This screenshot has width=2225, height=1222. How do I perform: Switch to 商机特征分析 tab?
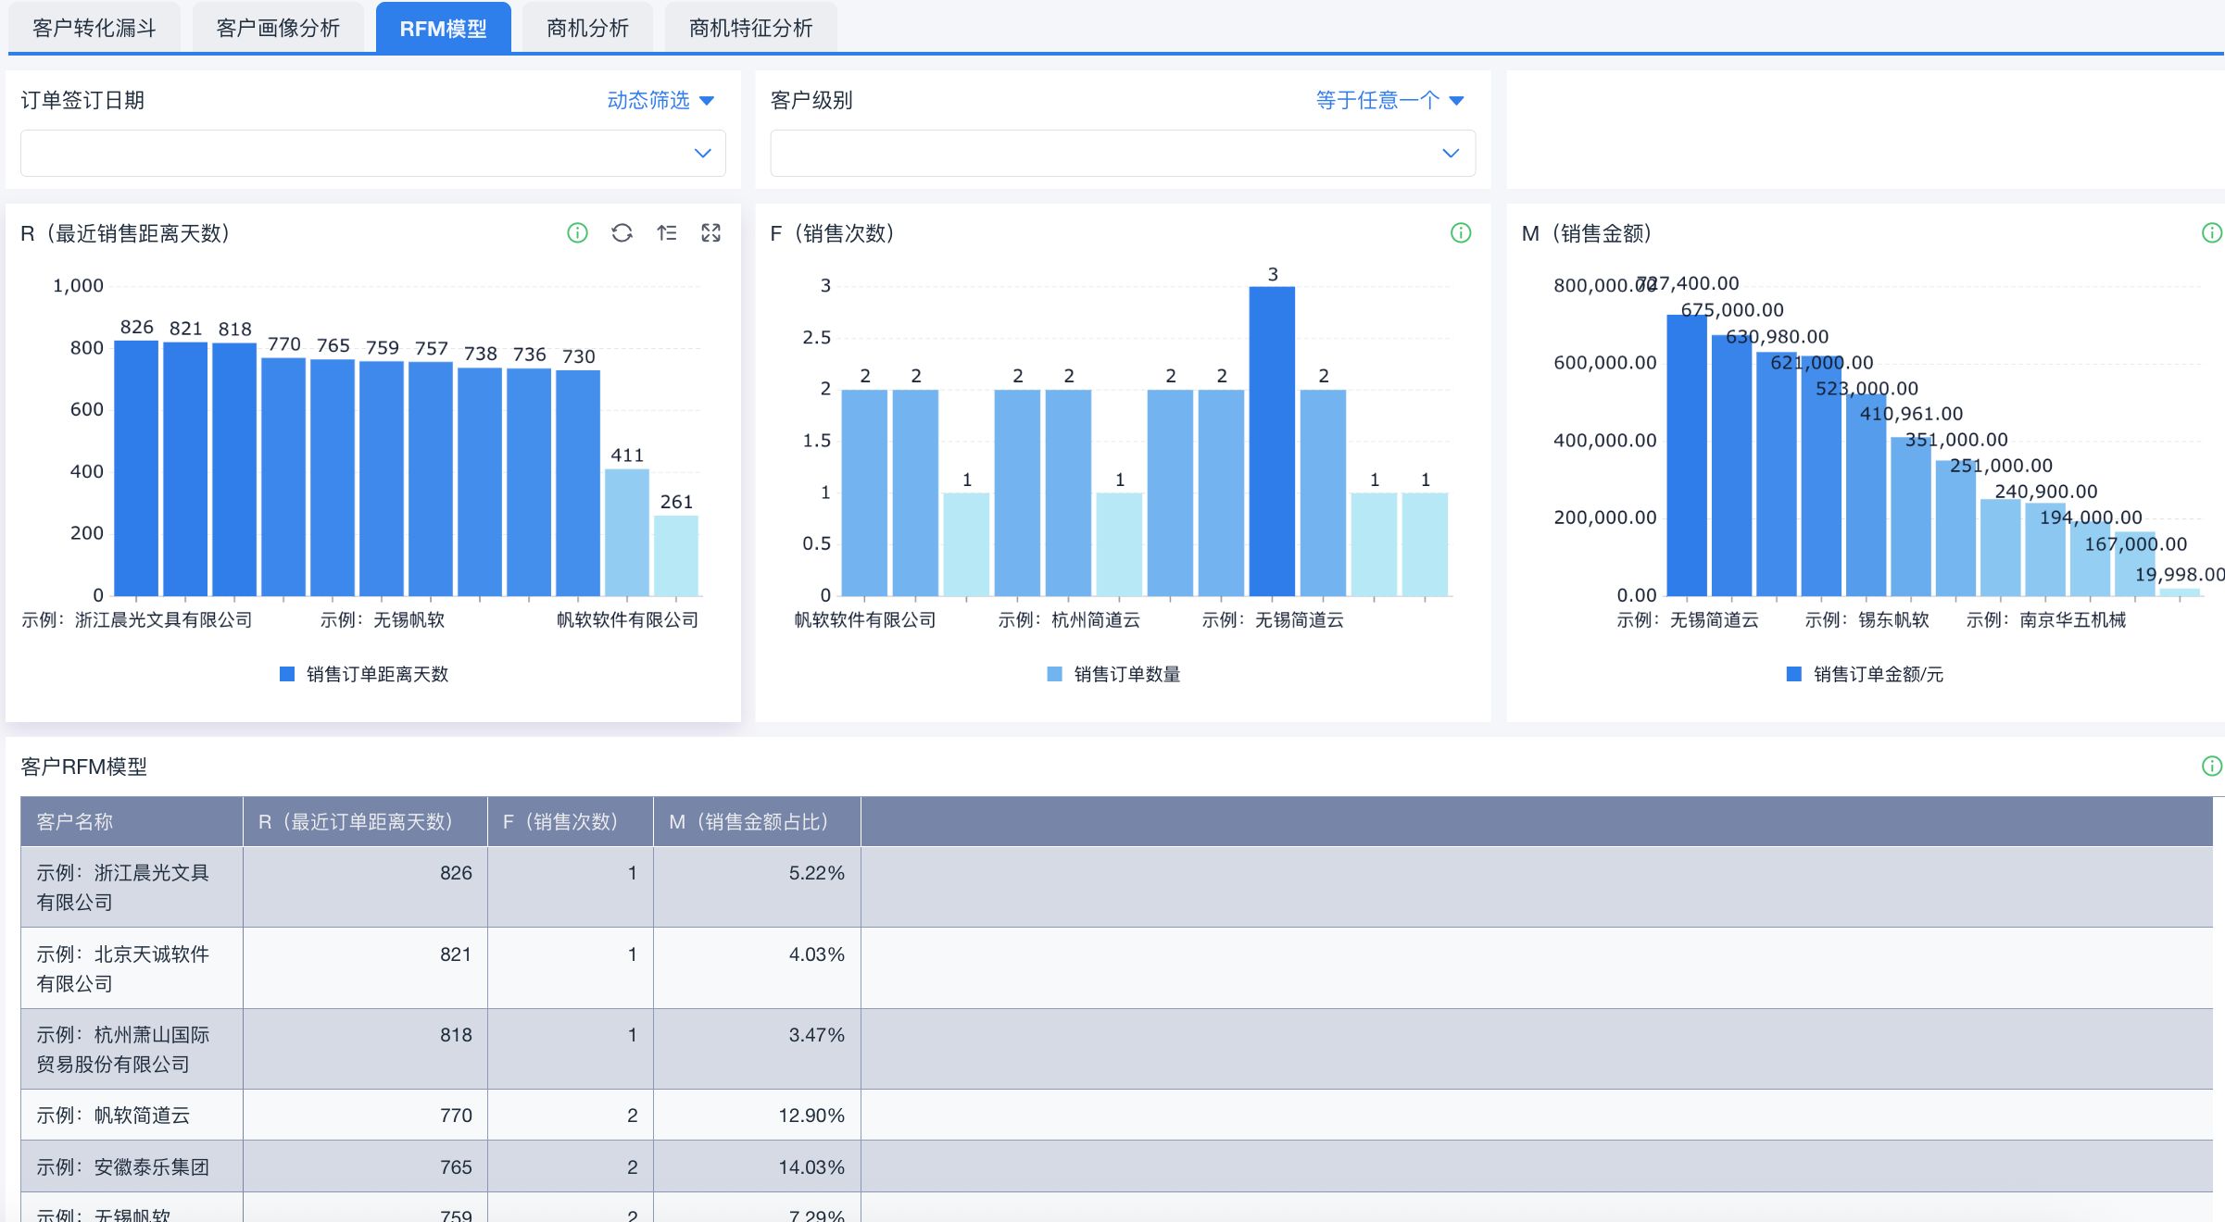pyautogui.click(x=750, y=29)
